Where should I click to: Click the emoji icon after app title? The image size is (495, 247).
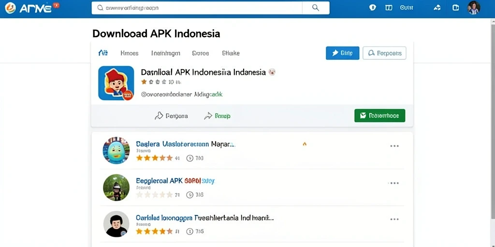click(272, 72)
